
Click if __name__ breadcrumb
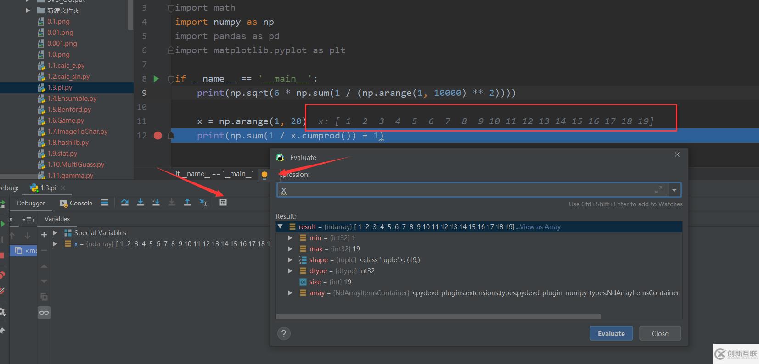(214, 174)
